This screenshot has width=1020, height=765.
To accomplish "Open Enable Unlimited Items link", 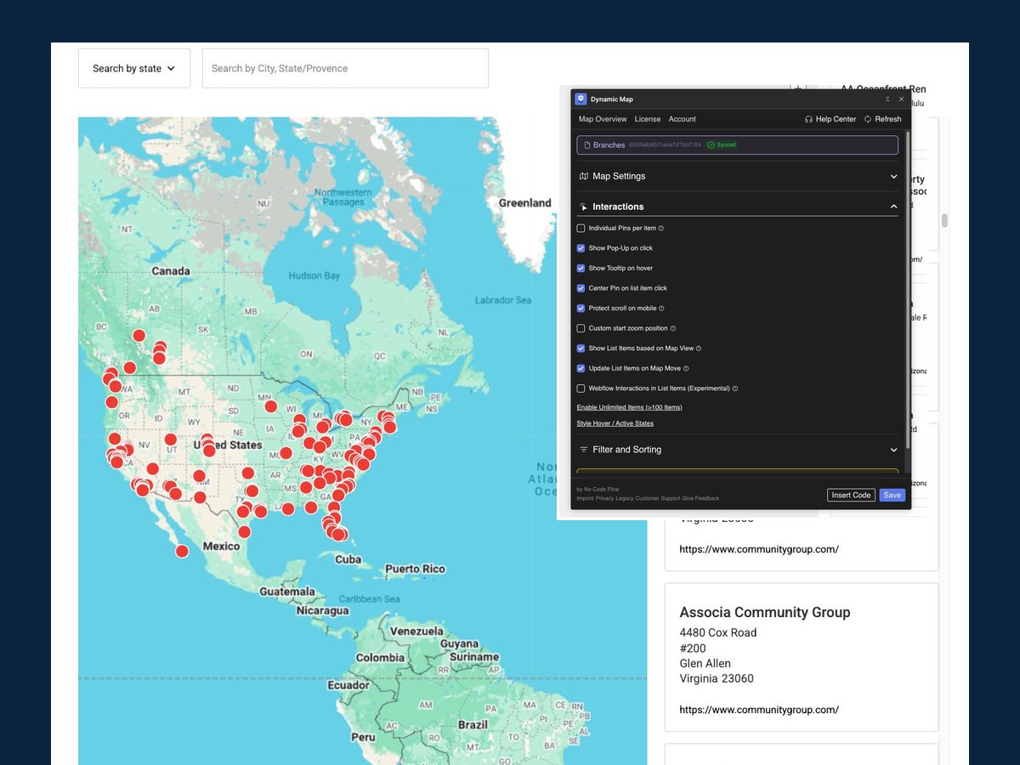I will [630, 407].
